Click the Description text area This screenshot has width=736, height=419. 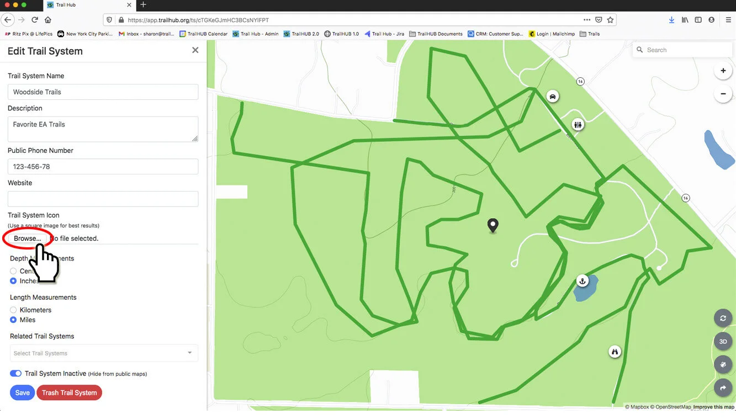pos(103,129)
